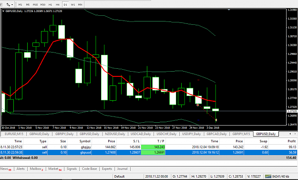Viewport: 298px width, 180px height.
Task: Open the USDCAD,Daily chart tab
Action: click(x=141, y=134)
